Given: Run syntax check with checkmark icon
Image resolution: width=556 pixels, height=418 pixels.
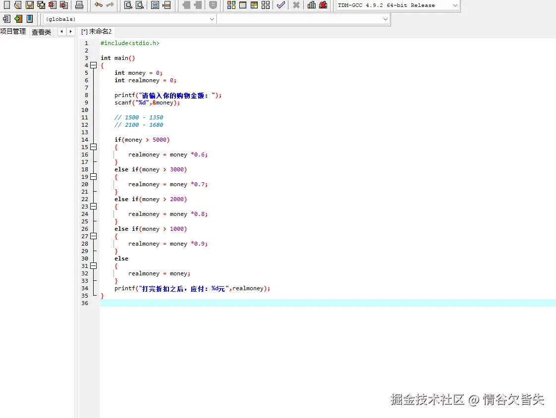Looking at the screenshot, I should coord(281,5).
